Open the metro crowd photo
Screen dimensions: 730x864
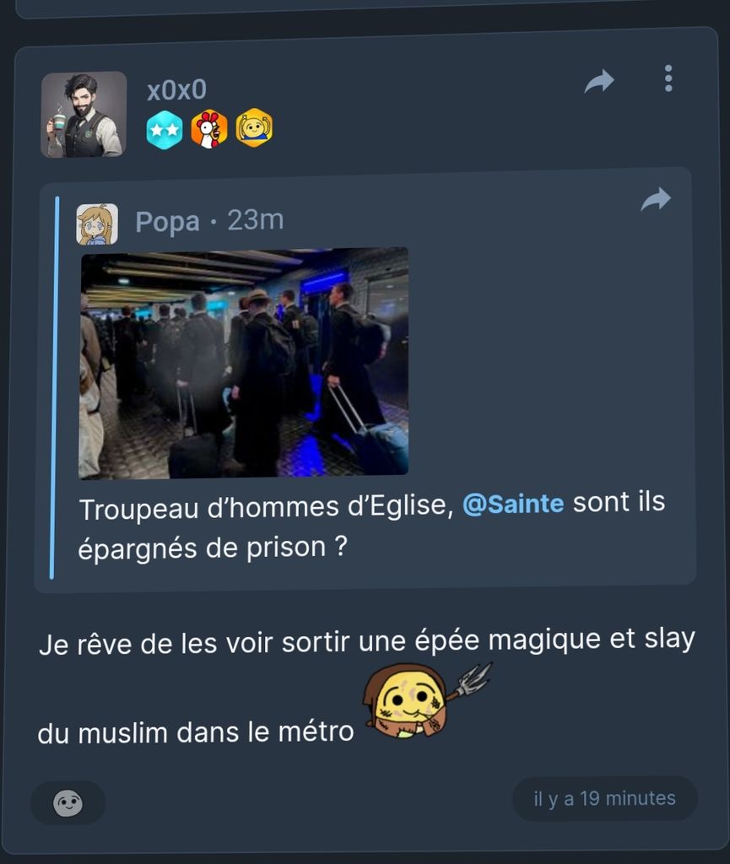coord(244,363)
